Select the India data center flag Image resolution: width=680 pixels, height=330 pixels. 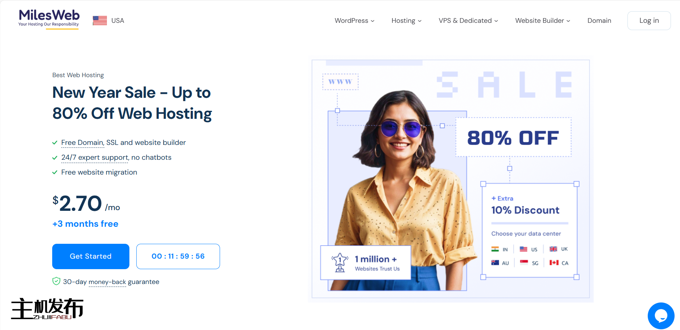tap(495, 249)
